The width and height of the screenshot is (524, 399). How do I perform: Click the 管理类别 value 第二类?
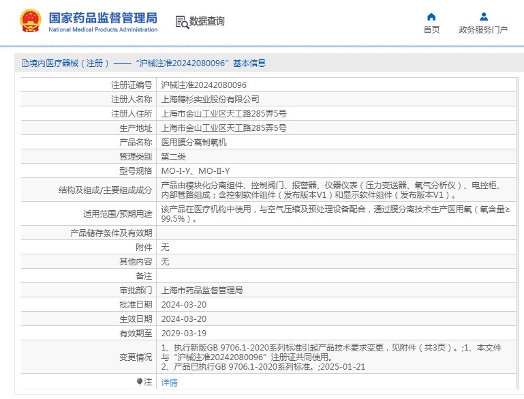coord(174,157)
